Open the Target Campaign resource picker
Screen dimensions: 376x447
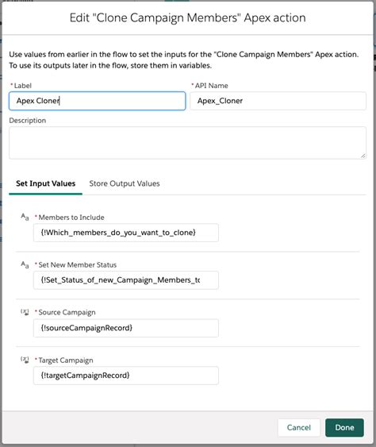[x=126, y=376]
